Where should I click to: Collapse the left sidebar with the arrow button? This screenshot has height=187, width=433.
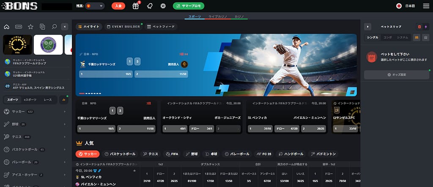pos(64,27)
